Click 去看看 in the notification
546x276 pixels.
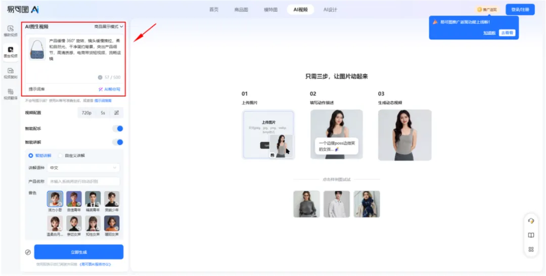(507, 33)
